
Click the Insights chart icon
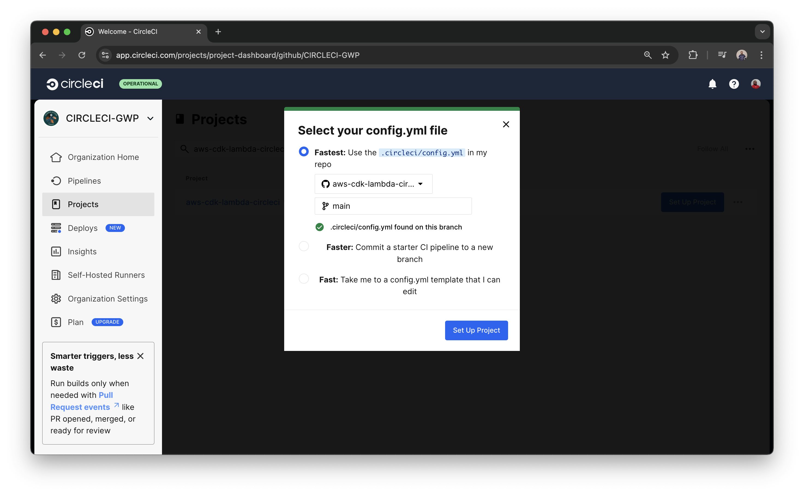tap(56, 251)
